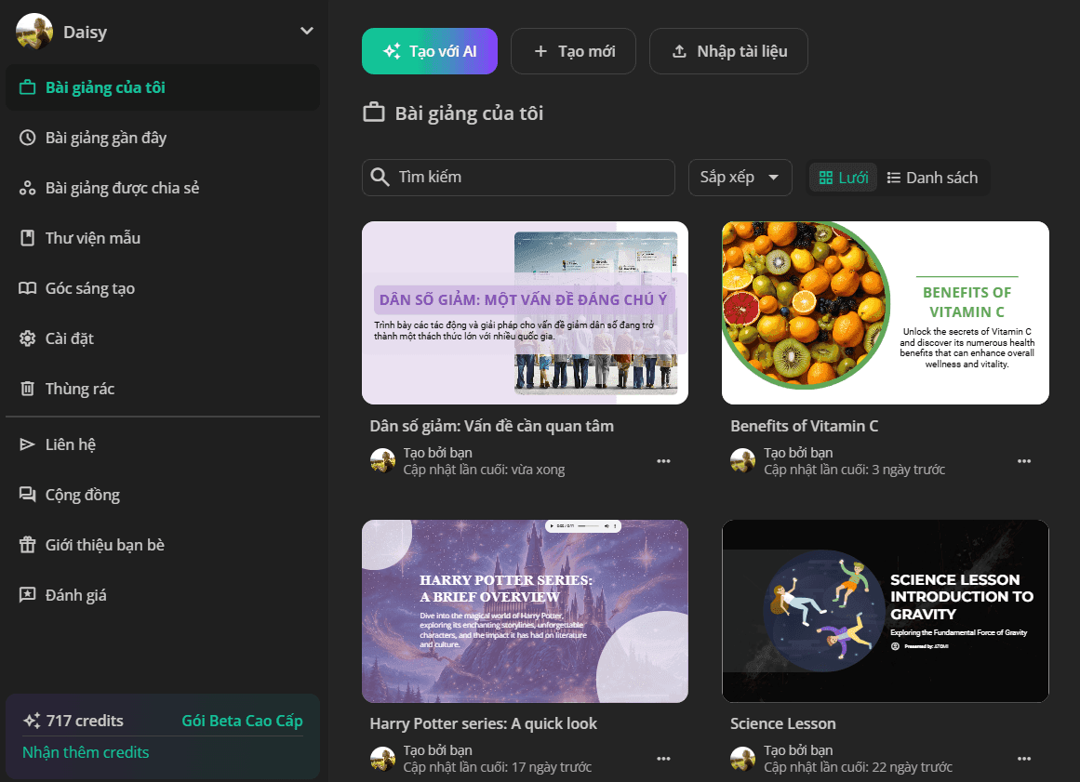Open more options for Benefits of Vitamin C
This screenshot has width=1080, height=782.
(x=1024, y=461)
